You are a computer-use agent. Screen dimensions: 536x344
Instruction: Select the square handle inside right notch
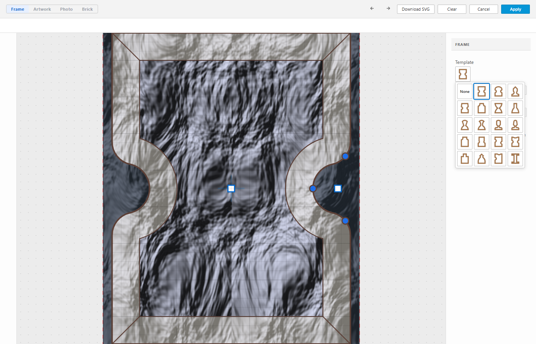(x=338, y=188)
